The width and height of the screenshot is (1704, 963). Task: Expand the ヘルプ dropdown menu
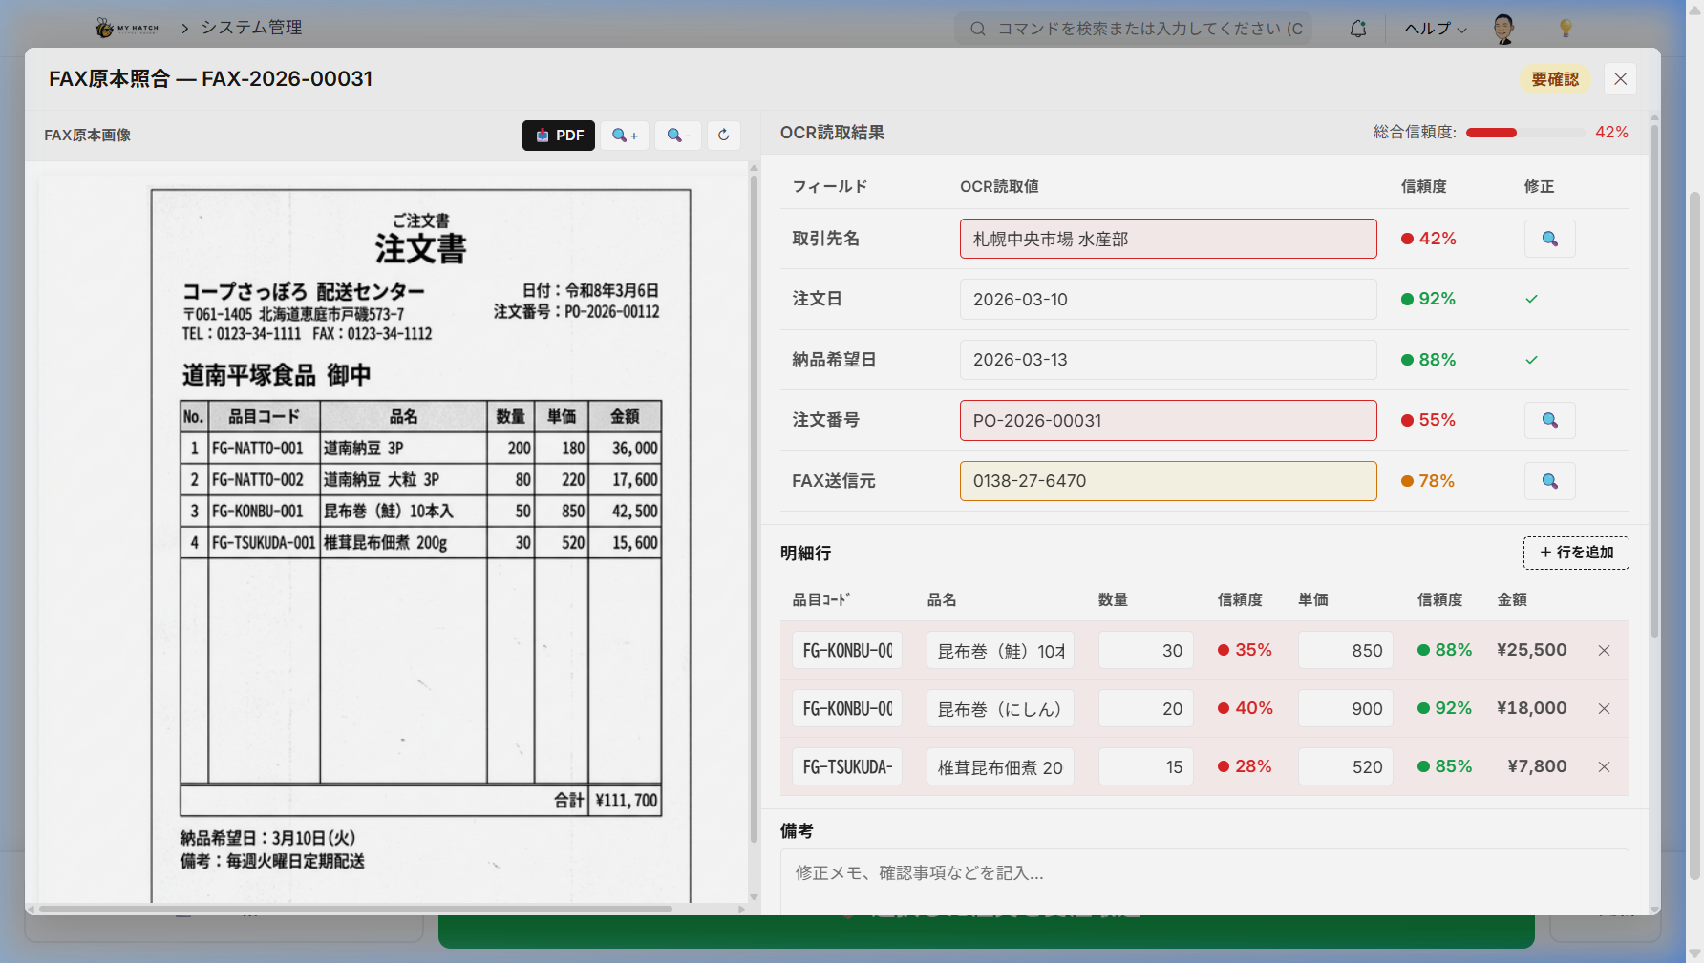1435,29
